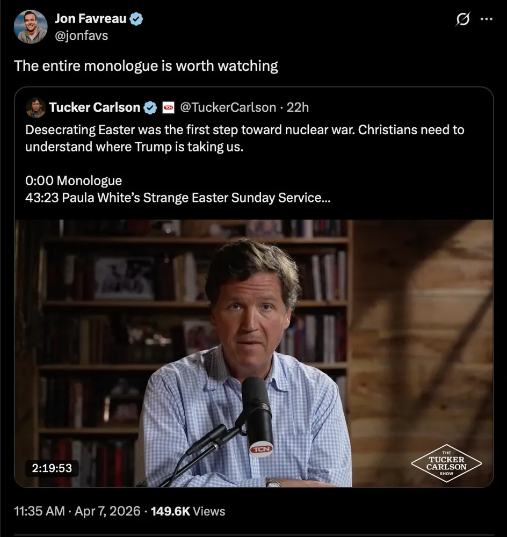Image resolution: width=507 pixels, height=537 pixels.
Task: Click the 2:19:53 video duration badge
Action: [52, 468]
